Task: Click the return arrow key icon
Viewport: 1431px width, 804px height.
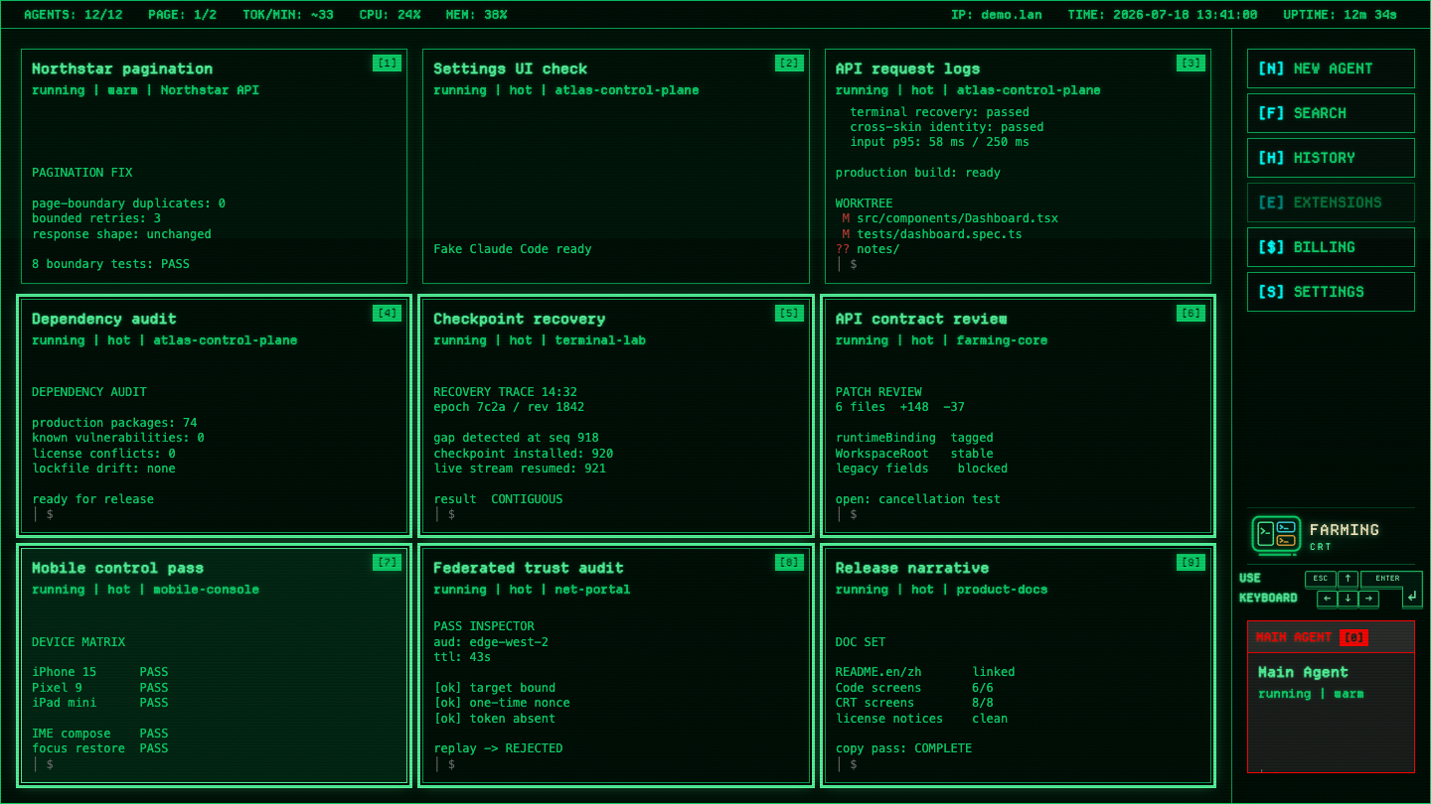Action: coord(1412,597)
